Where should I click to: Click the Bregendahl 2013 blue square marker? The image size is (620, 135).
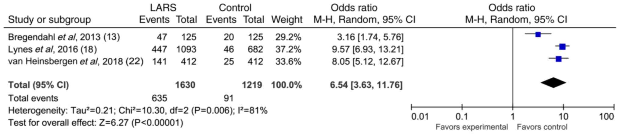pos(538,35)
